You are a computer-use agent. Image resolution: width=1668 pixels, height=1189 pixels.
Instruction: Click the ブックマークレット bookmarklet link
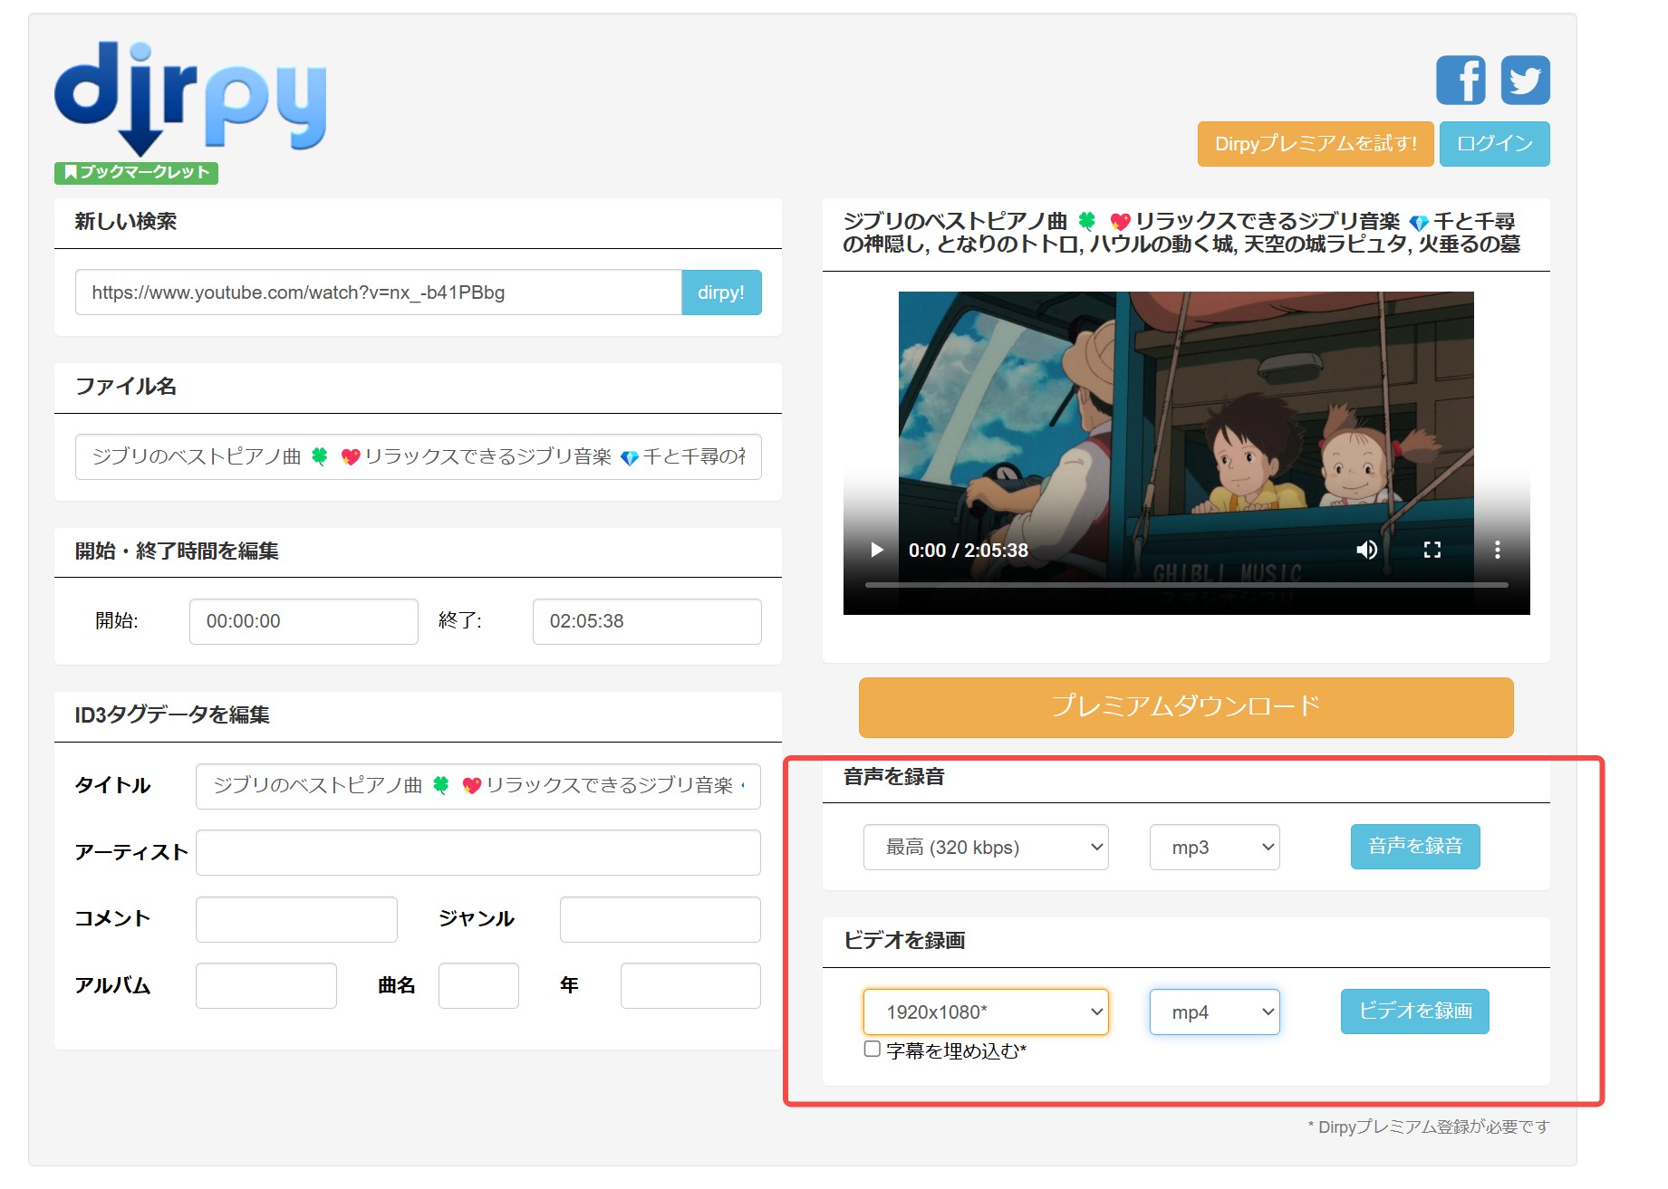(136, 172)
